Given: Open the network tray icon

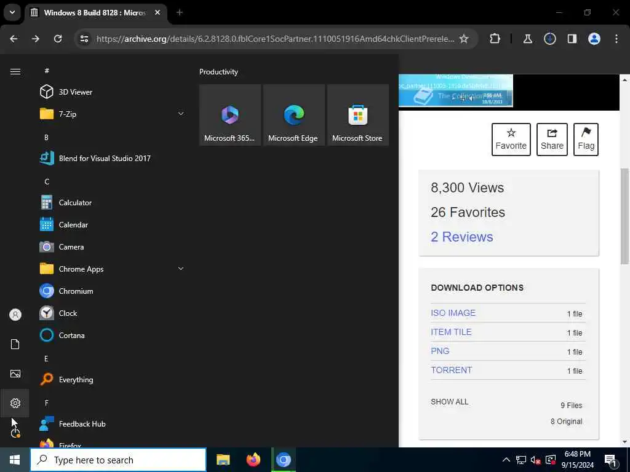Looking at the screenshot, I should (521, 460).
